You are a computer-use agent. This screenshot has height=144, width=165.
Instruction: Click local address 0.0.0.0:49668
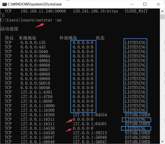pos(35,74)
